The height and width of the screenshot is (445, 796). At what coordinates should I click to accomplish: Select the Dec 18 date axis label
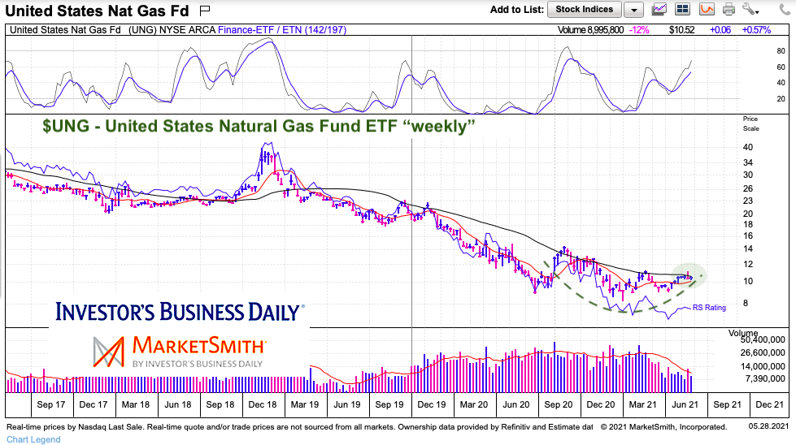click(263, 404)
